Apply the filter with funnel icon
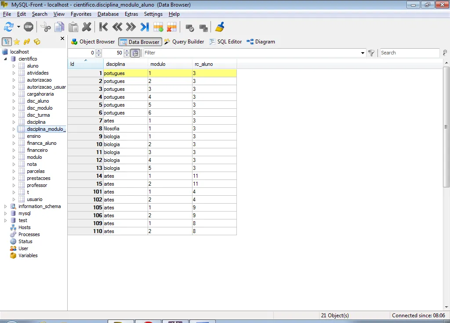Viewport: 450px width, 323px height. [x=371, y=53]
